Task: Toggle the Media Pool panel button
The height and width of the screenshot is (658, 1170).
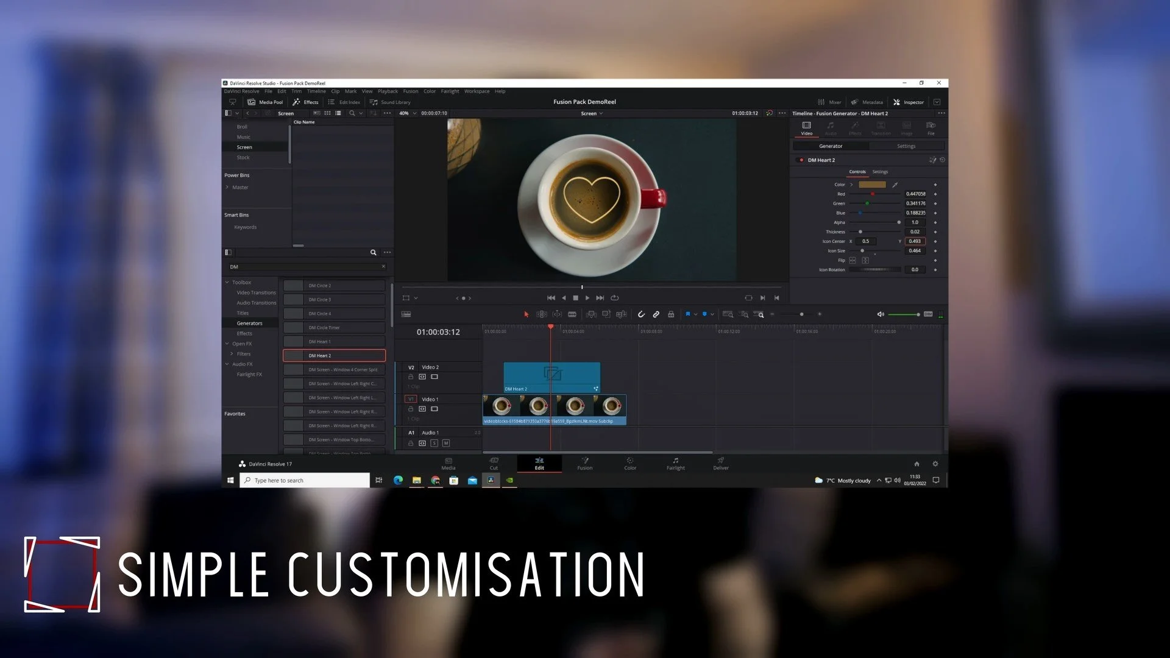Action: (x=265, y=102)
